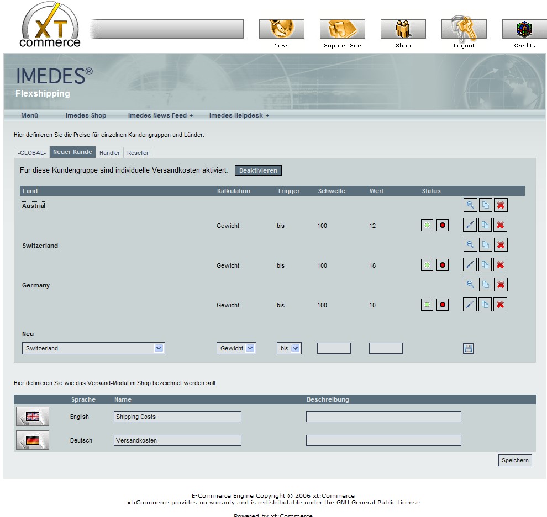Set Germany rule status to red inactive

443,305
